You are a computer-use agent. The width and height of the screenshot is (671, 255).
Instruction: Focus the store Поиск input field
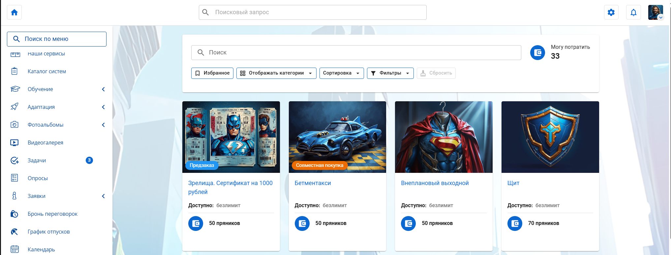coord(356,52)
